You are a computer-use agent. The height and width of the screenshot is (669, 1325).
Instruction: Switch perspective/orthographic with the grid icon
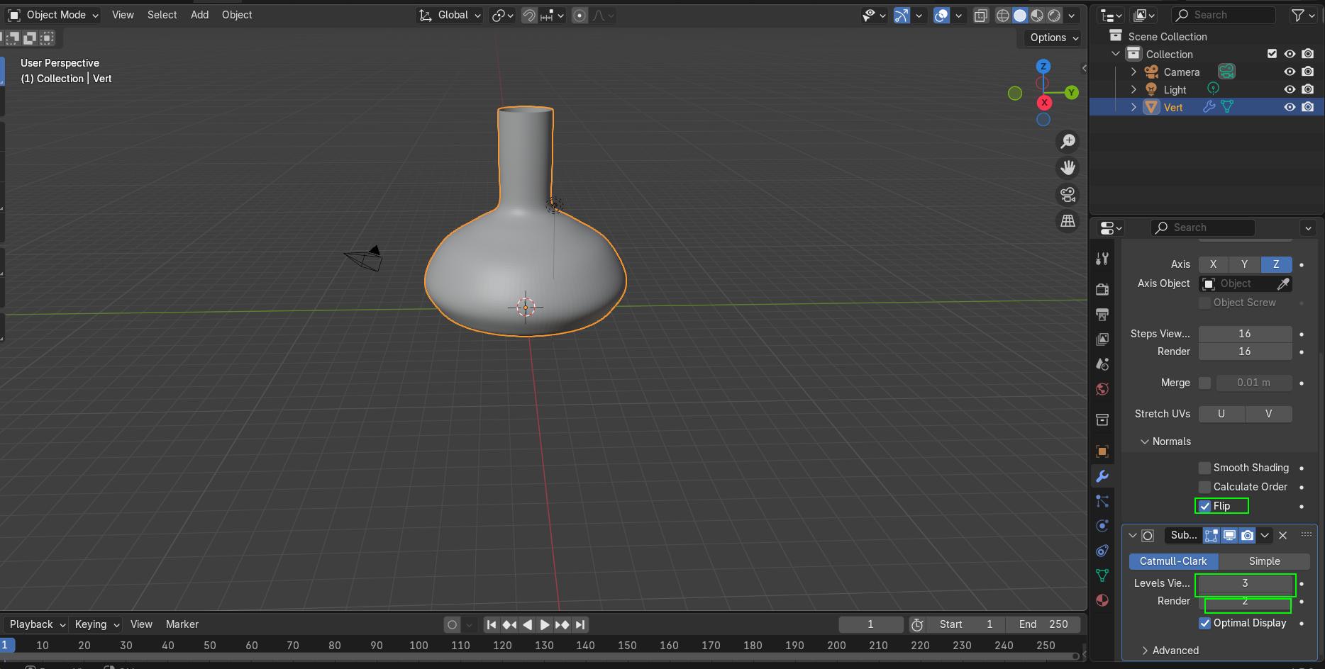click(x=1068, y=221)
